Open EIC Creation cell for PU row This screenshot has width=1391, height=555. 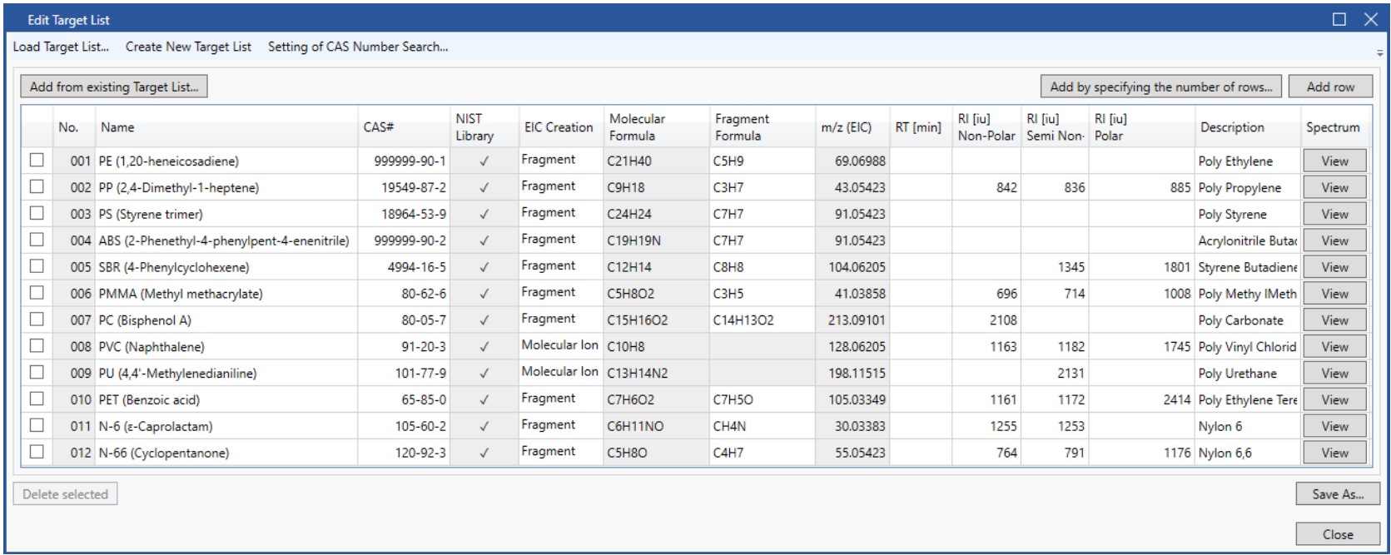coord(559,373)
